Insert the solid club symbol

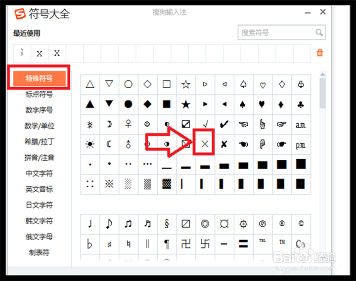(301, 105)
